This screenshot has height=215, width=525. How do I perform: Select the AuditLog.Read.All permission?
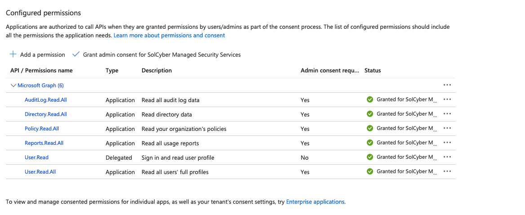45,100
